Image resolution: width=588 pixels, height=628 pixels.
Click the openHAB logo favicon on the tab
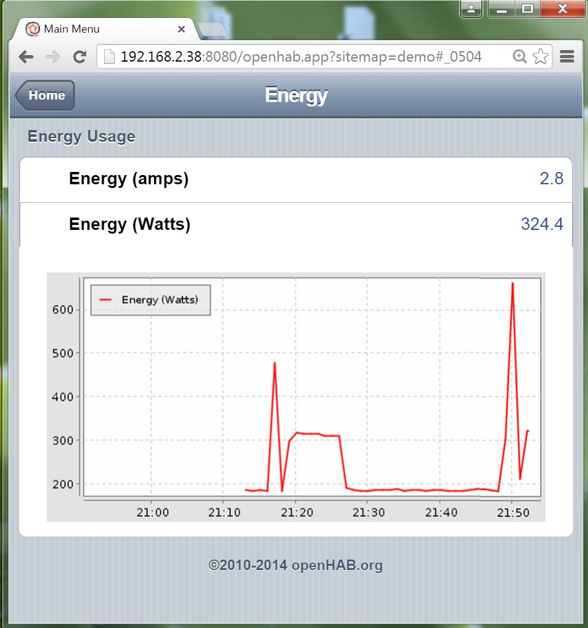(x=33, y=29)
